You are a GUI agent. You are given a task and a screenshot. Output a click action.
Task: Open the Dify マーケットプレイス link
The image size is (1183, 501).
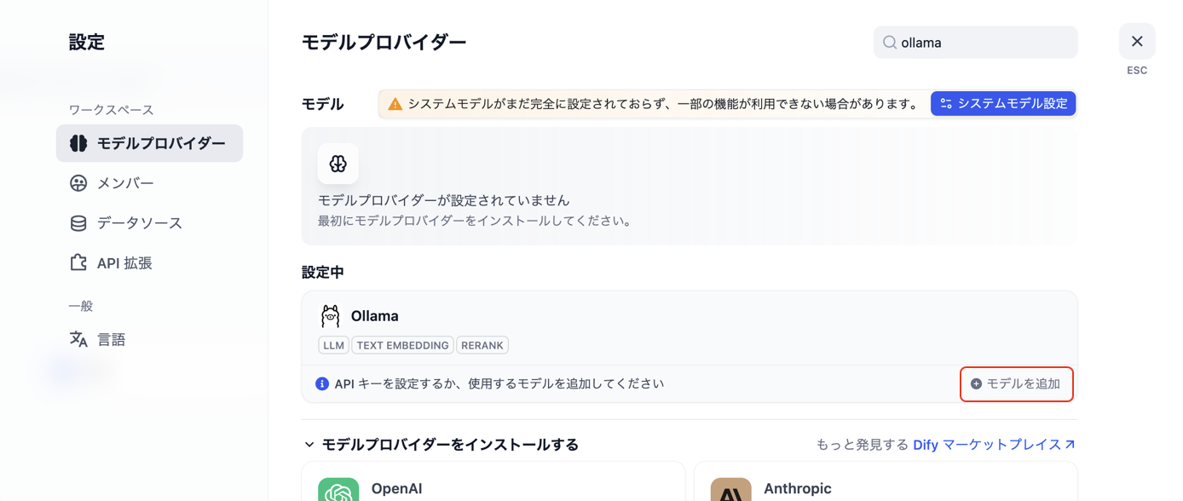coord(994,445)
